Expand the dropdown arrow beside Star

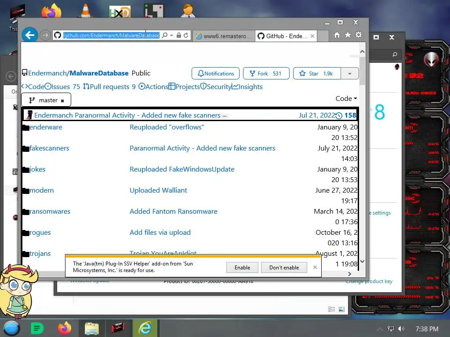349,73
